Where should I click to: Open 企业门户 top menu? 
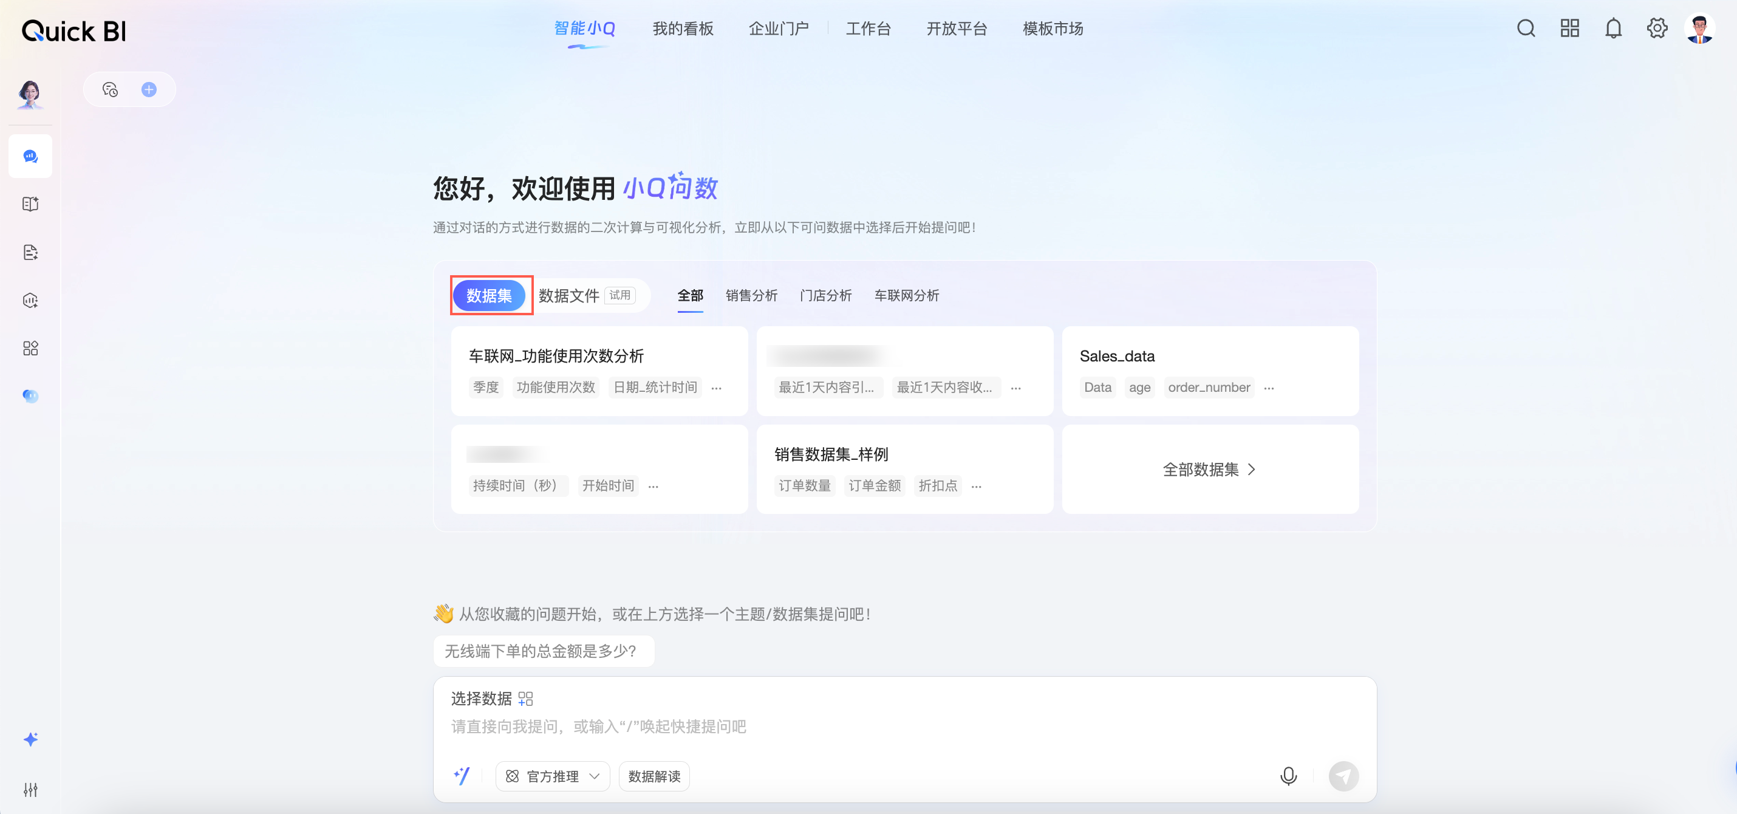(778, 29)
